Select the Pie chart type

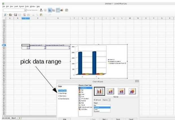point(85,92)
